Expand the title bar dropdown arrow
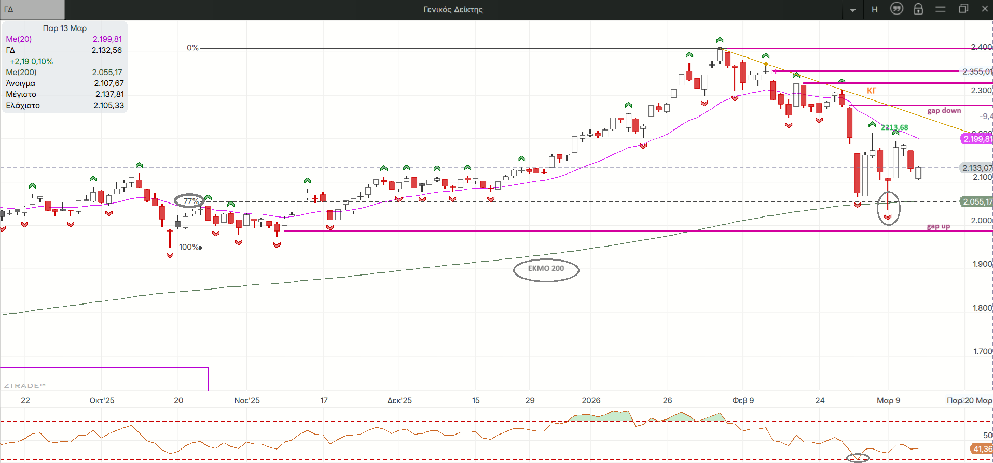The width and height of the screenshot is (993, 463). coord(853,10)
